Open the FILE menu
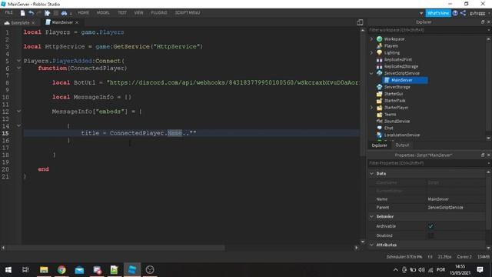This screenshot has width=492, height=277. tap(8, 12)
